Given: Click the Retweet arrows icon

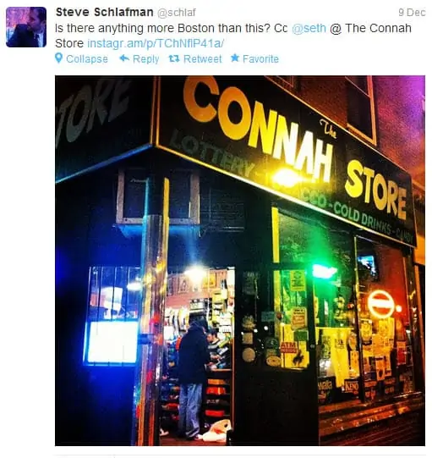Looking at the screenshot, I should pyautogui.click(x=174, y=58).
